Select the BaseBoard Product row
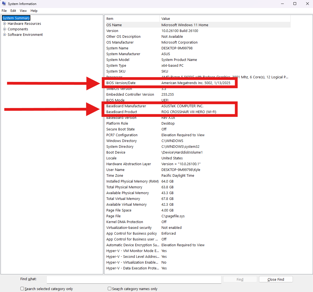313x292 pixels. [x=198, y=112]
